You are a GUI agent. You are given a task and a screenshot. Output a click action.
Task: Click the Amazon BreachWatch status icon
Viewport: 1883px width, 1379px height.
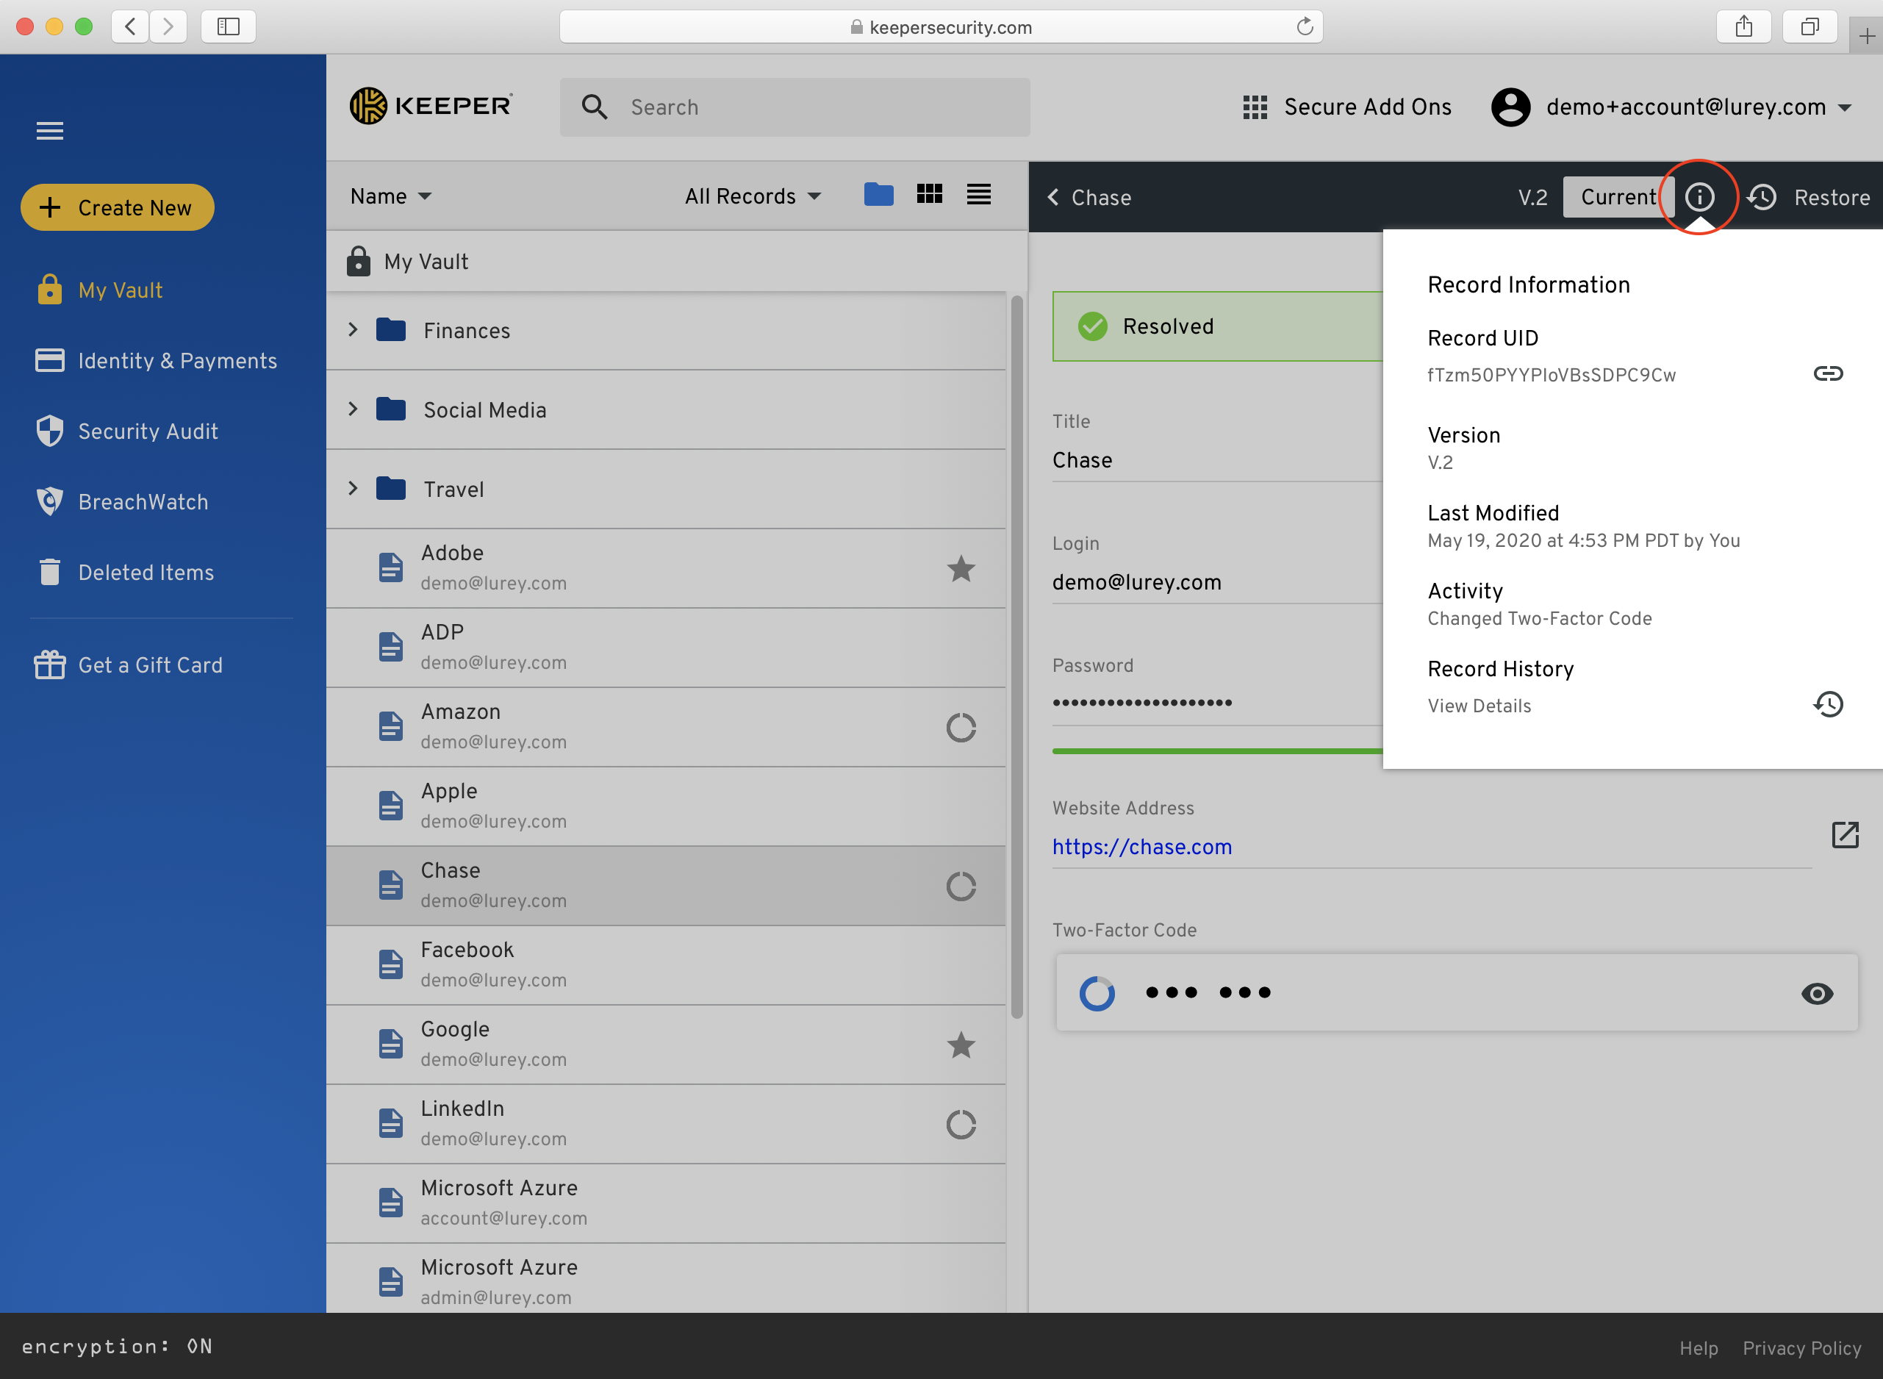point(961,727)
